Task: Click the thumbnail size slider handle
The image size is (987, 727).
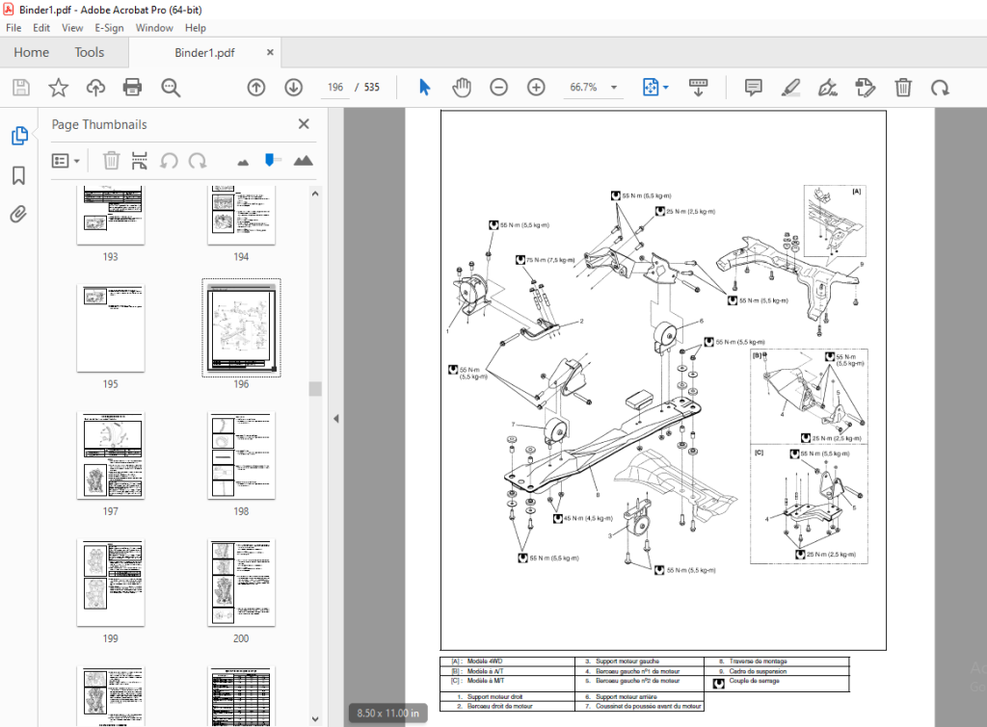Action: tap(270, 161)
